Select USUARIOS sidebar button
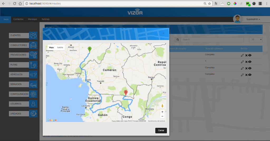270x141 pixels. 19,104
